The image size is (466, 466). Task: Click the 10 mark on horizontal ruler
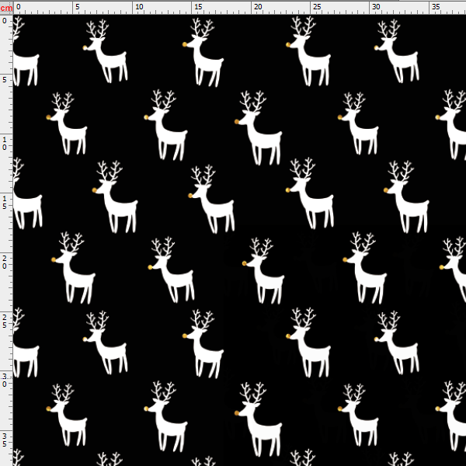[139, 6]
